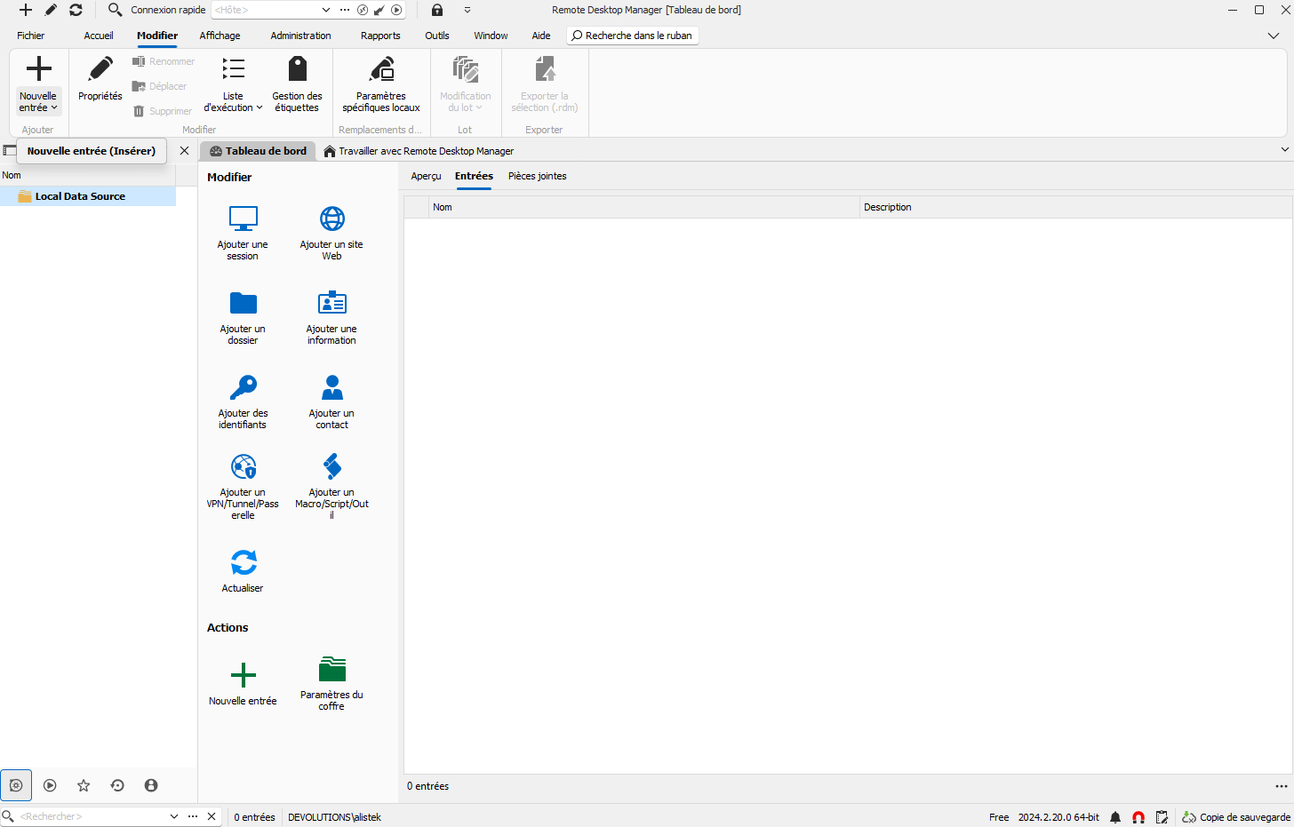Select Local Data Source in the tree

(88, 196)
